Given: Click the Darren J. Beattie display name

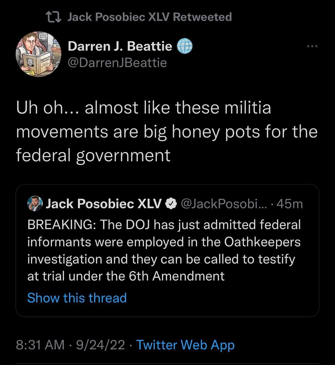Looking at the screenshot, I should tap(120, 46).
